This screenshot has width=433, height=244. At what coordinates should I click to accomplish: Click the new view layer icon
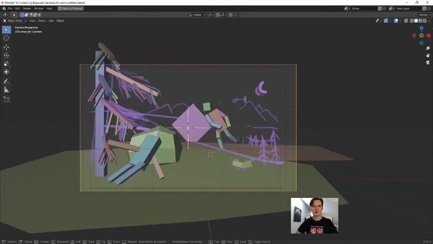point(424,9)
